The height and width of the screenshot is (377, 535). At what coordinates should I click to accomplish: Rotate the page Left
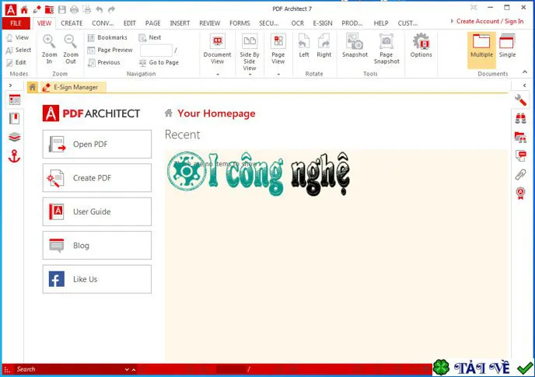click(304, 46)
